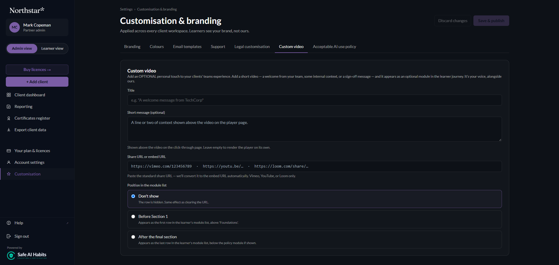The image size is (559, 265).
Task: Click the Mark Copeman profile name
Action: pos(37,25)
